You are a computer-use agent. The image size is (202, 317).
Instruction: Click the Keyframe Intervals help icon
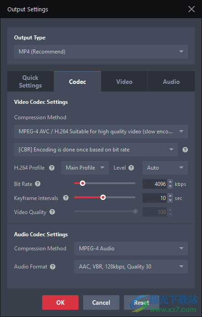point(66,198)
